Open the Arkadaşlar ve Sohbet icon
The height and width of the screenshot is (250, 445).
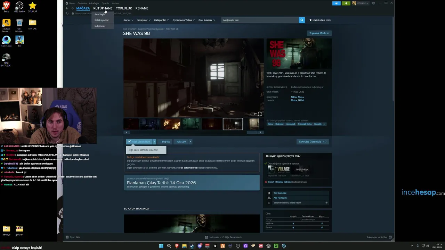[390, 237]
